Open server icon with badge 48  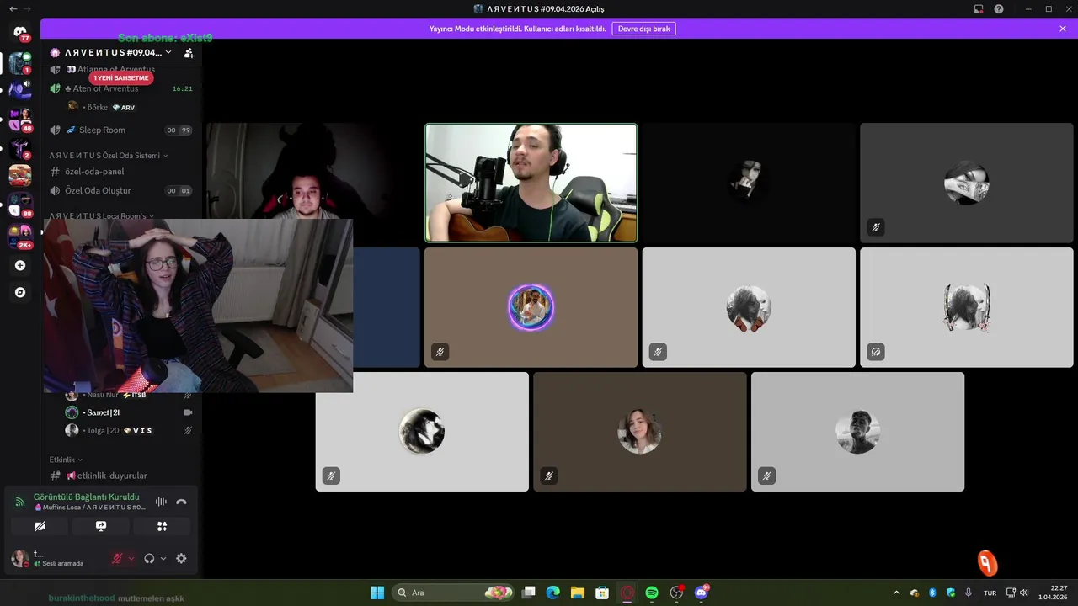tap(20, 120)
